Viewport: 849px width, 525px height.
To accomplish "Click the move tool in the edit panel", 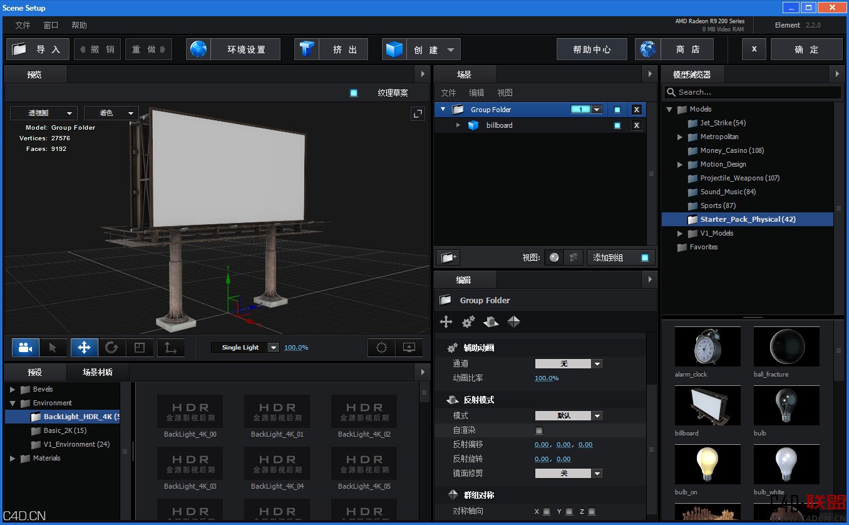I will (x=446, y=321).
